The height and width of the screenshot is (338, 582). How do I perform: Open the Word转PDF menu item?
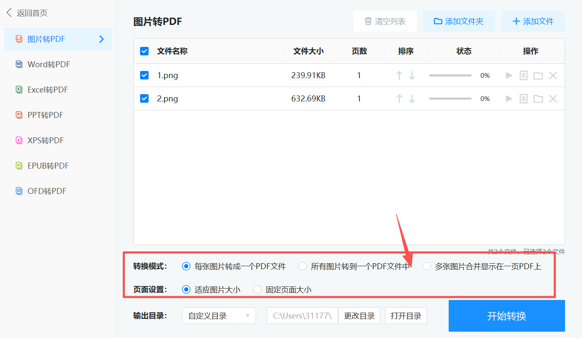tap(58, 64)
